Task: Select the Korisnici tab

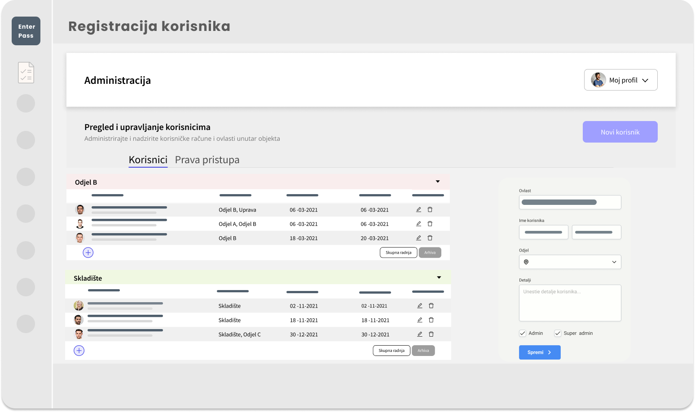Action: pos(148,160)
